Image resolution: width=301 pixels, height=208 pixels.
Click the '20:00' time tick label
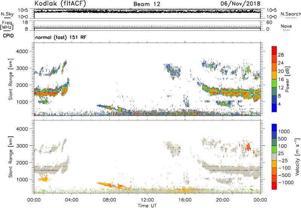[222, 200]
